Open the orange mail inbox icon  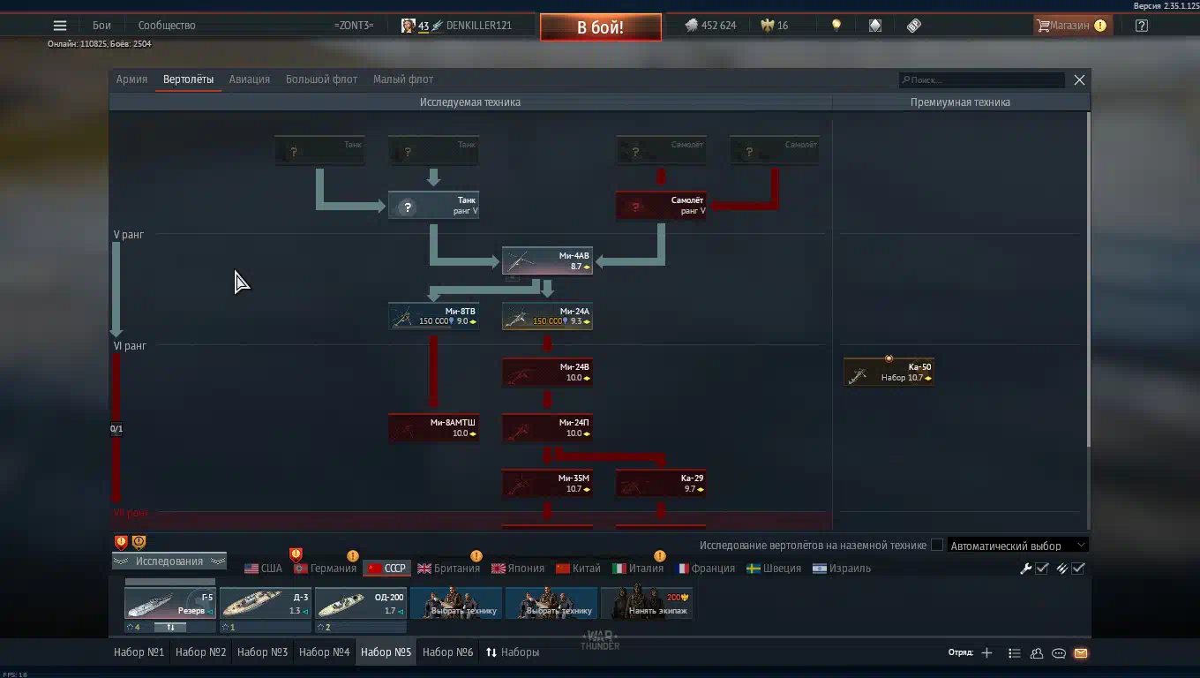point(1081,653)
